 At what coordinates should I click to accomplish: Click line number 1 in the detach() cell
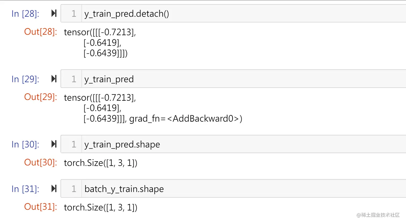[x=74, y=14]
